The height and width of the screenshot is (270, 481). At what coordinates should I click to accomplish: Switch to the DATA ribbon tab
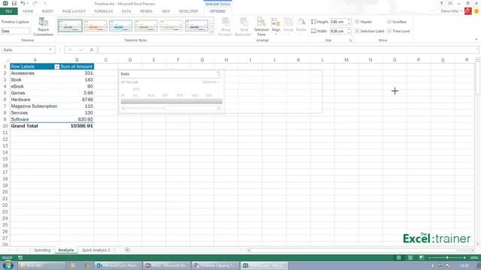126,11
